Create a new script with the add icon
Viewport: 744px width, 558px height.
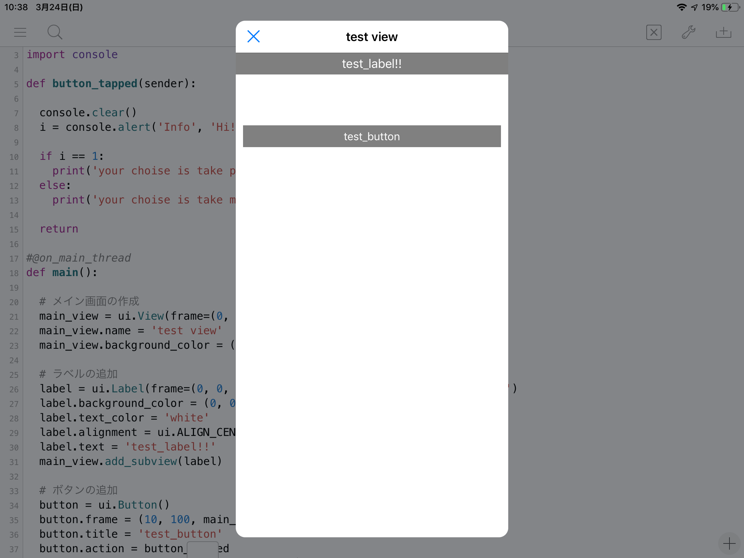coord(723,32)
